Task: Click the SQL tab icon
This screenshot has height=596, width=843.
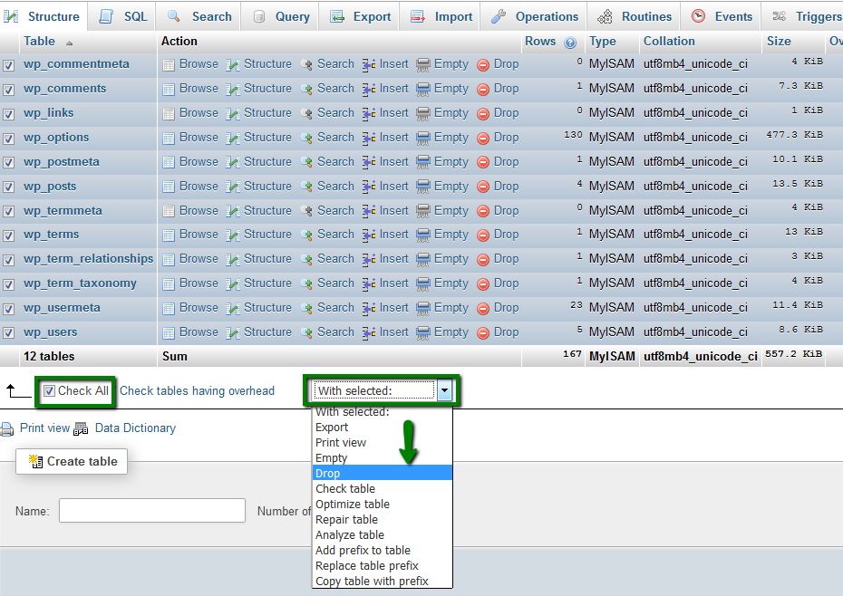Action: pos(106,16)
